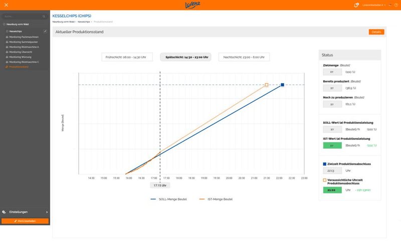Expand the Einstellungen chevron arrow
401x248 pixels.
tap(47, 212)
